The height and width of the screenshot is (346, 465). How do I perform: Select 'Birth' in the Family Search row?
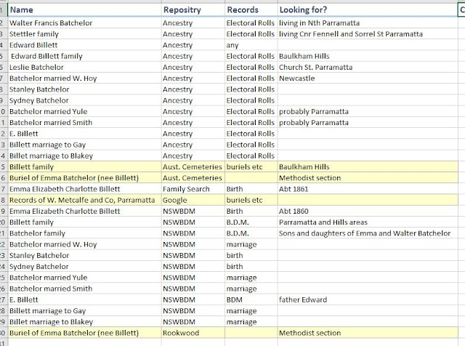[x=251, y=189]
